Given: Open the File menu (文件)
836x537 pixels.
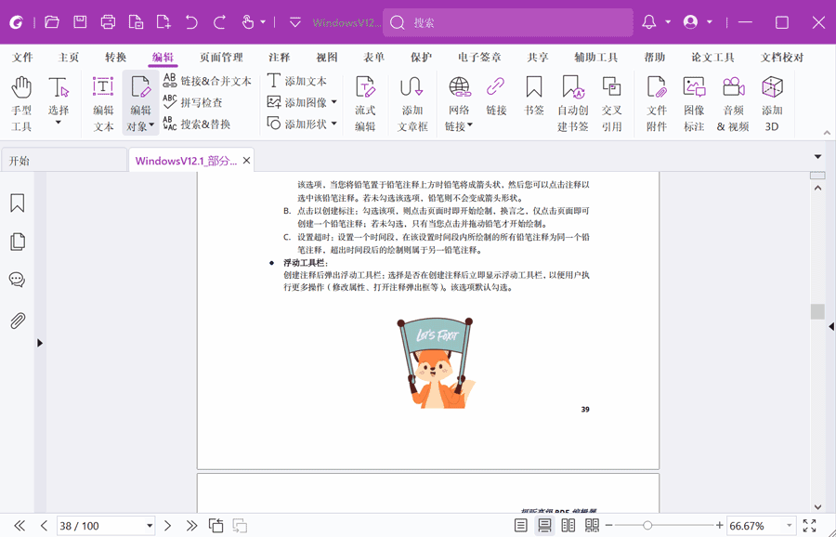Looking at the screenshot, I should pos(22,58).
